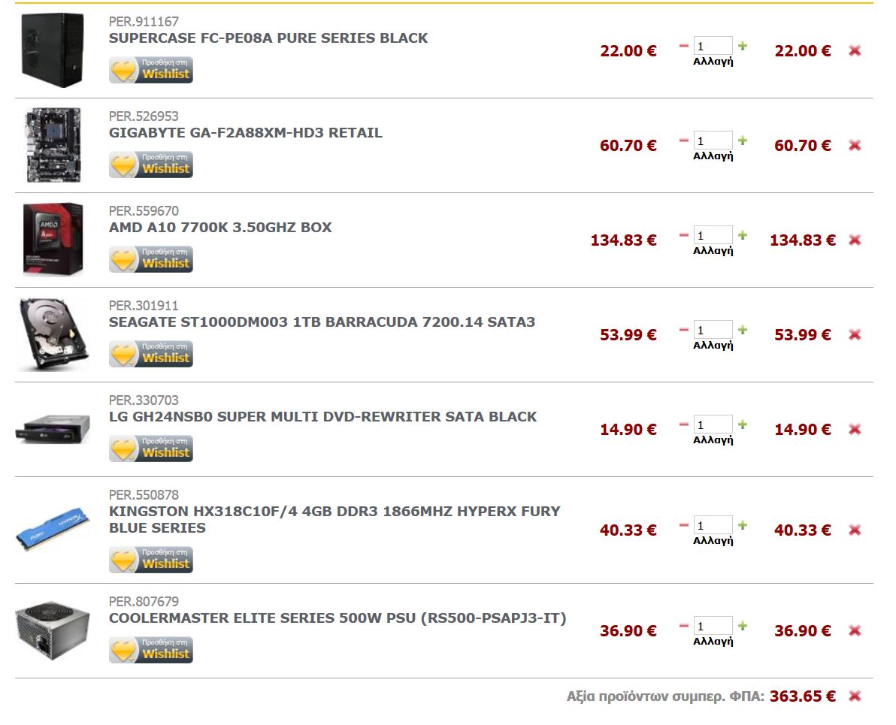Click Αλλαγή under Gigabyte quantity

713,156
